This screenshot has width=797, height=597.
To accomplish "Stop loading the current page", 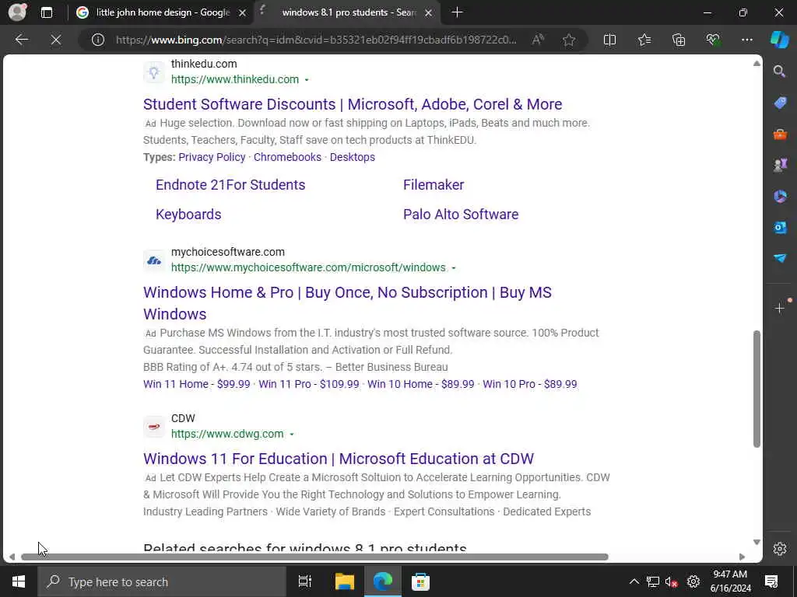I will 56,40.
